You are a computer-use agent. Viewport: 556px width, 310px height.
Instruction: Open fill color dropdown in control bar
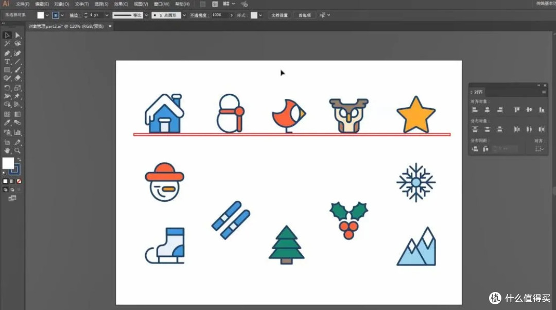tap(47, 15)
